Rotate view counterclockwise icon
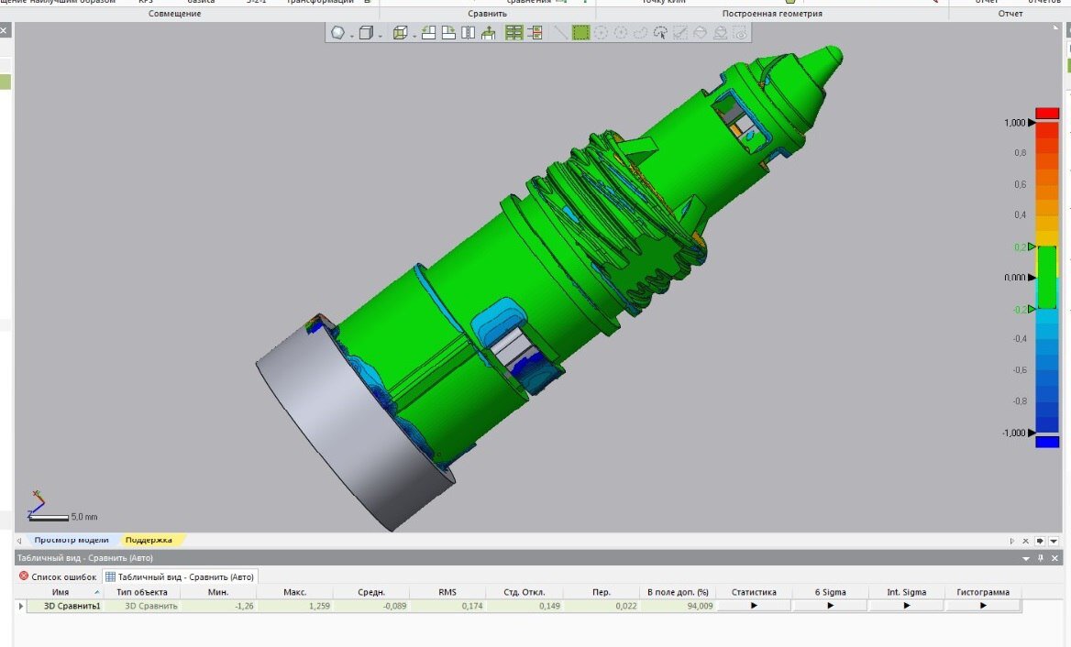The width and height of the screenshot is (1071, 647). pos(428,32)
